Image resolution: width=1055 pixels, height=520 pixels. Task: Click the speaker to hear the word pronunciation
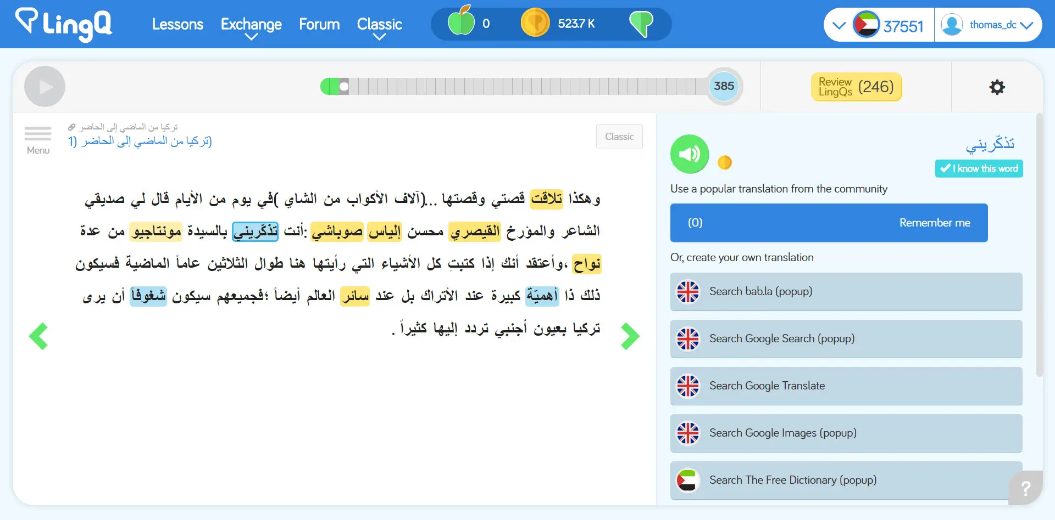click(690, 154)
